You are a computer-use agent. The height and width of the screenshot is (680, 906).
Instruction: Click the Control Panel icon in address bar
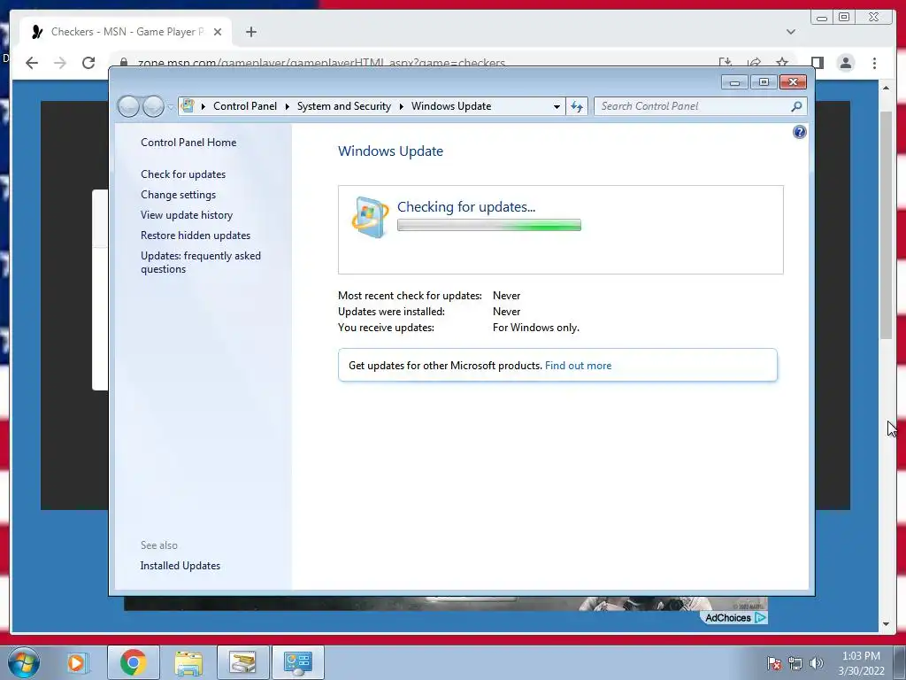[188, 106]
